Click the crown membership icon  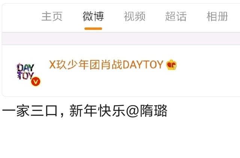click(171, 65)
